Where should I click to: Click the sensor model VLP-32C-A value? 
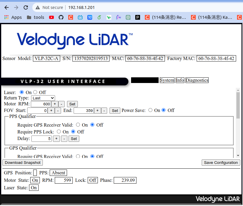click(x=46, y=59)
